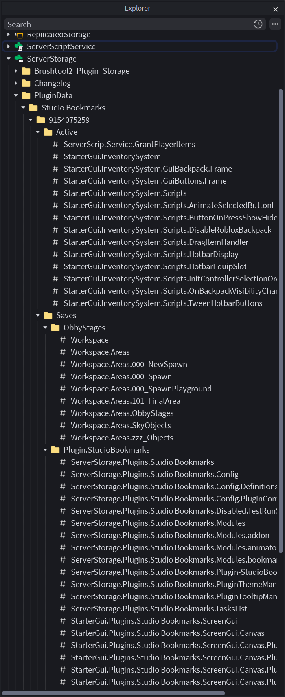
Task: Click hash icon beside Workspace.Areas.000_NewSpawn
Action: 63,364
